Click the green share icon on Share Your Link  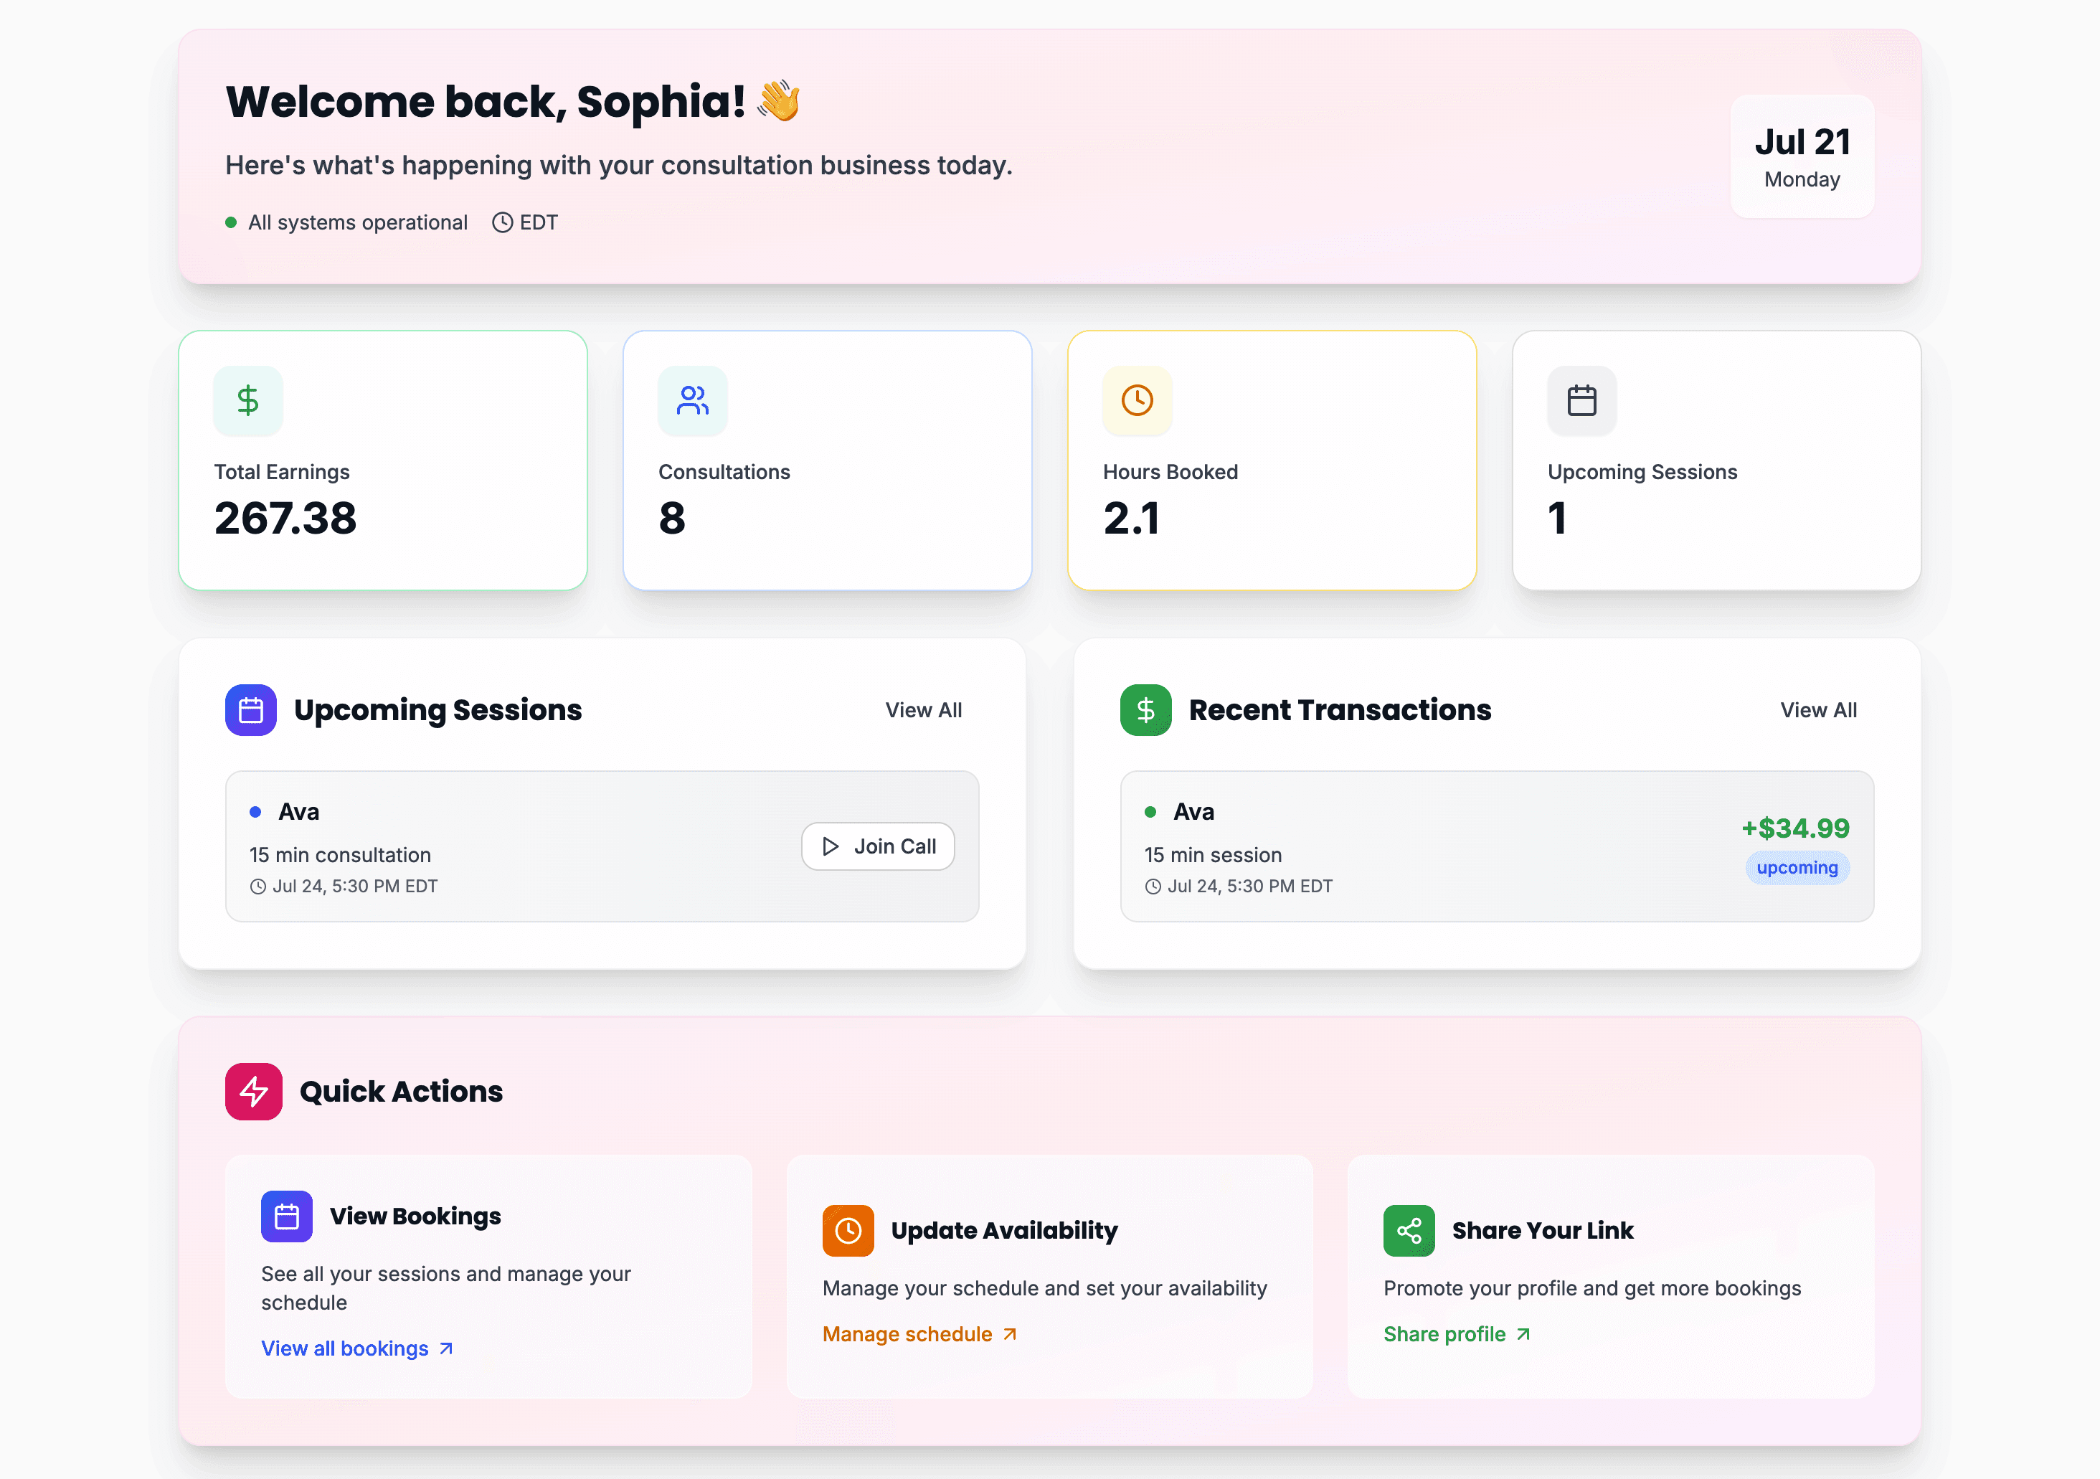[1409, 1230]
